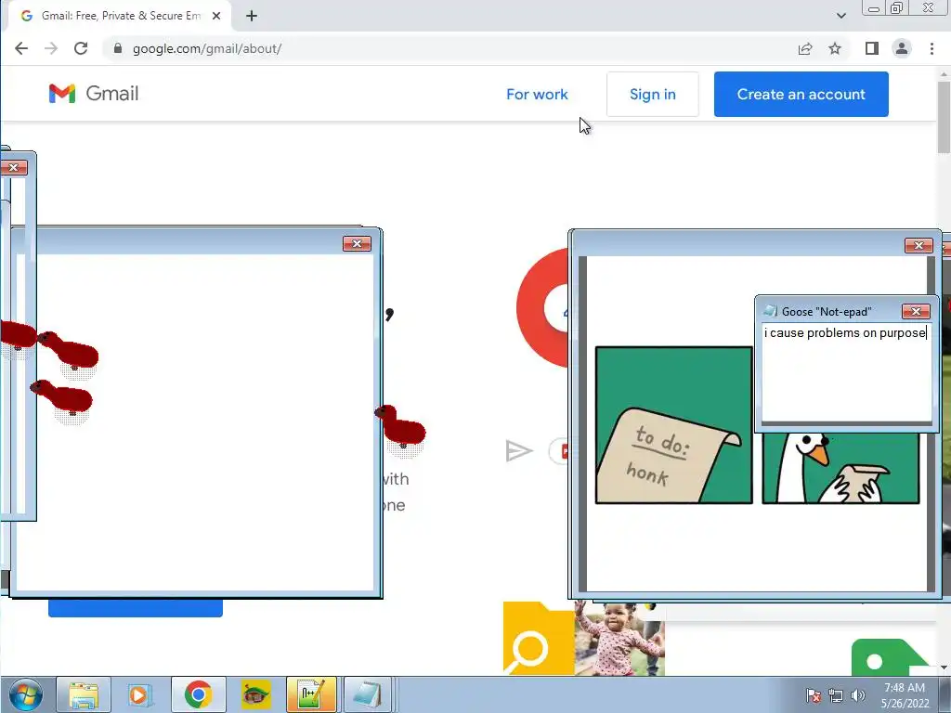
Task: Close the large blank goose window
Action: (357, 244)
